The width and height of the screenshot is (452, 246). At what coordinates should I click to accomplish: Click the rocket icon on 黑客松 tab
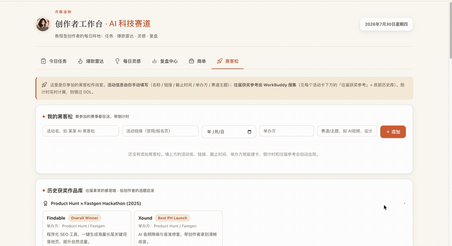(220, 61)
